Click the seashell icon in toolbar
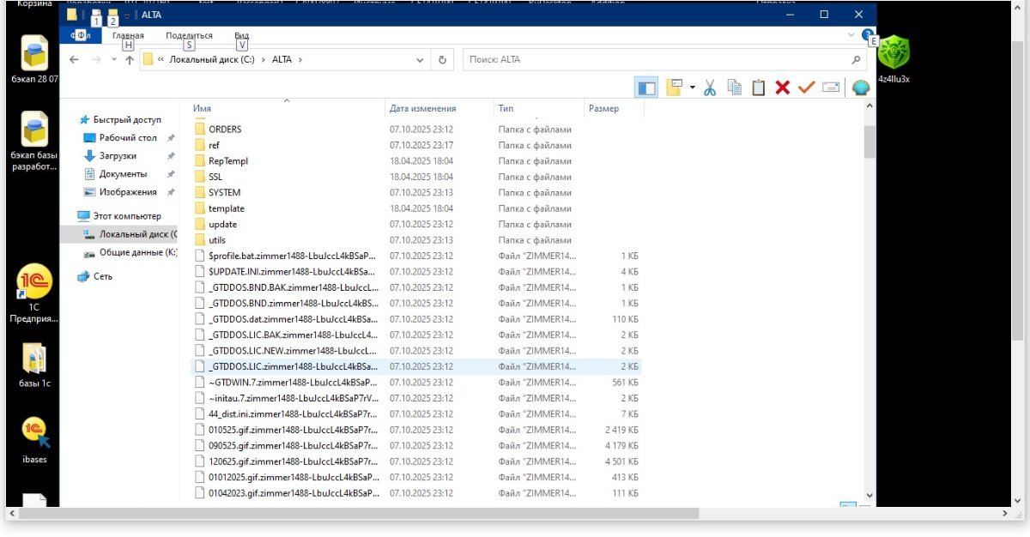 click(860, 87)
